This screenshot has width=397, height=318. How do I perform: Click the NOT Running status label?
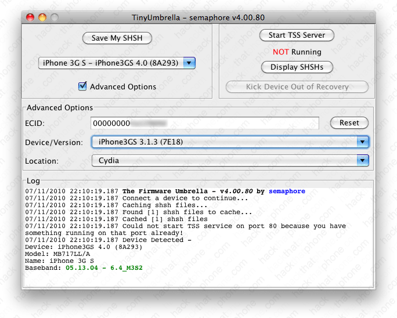tap(297, 52)
